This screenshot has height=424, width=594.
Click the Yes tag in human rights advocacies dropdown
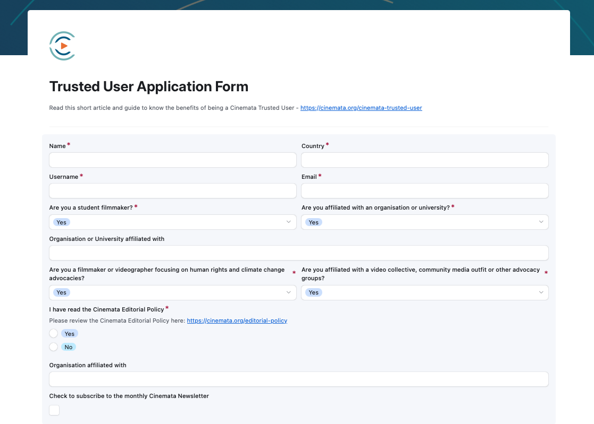[x=61, y=292]
